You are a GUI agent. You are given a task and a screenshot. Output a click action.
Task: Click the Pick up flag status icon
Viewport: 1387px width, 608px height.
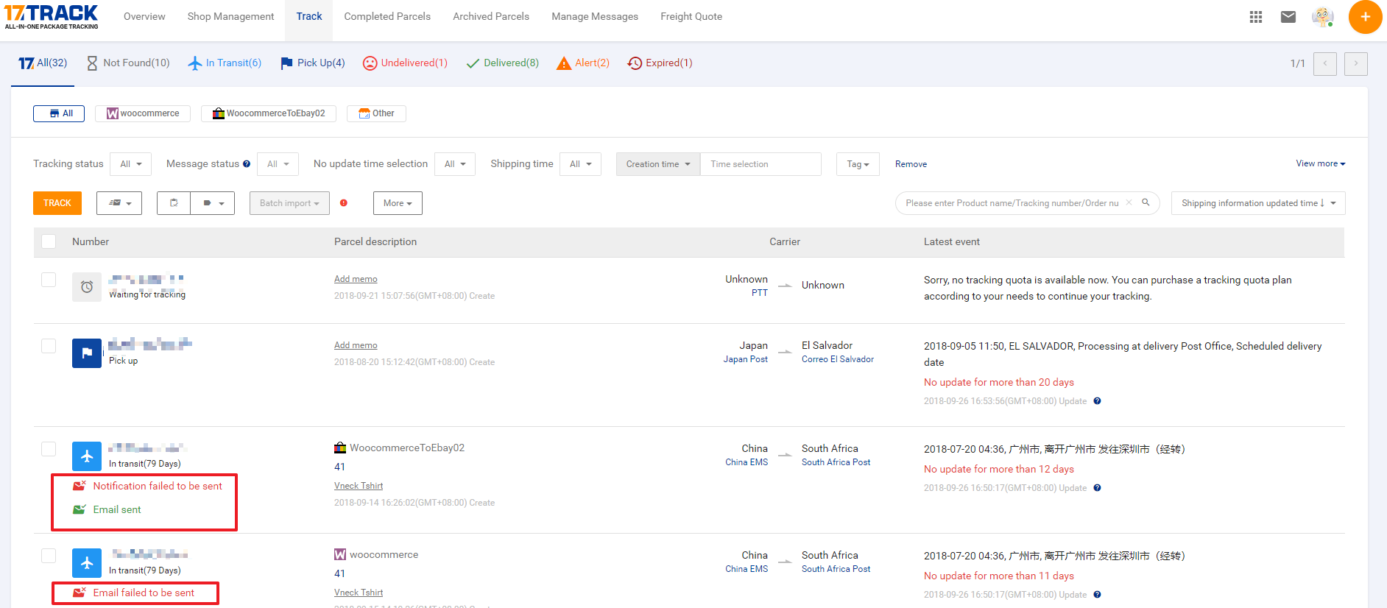(87, 353)
